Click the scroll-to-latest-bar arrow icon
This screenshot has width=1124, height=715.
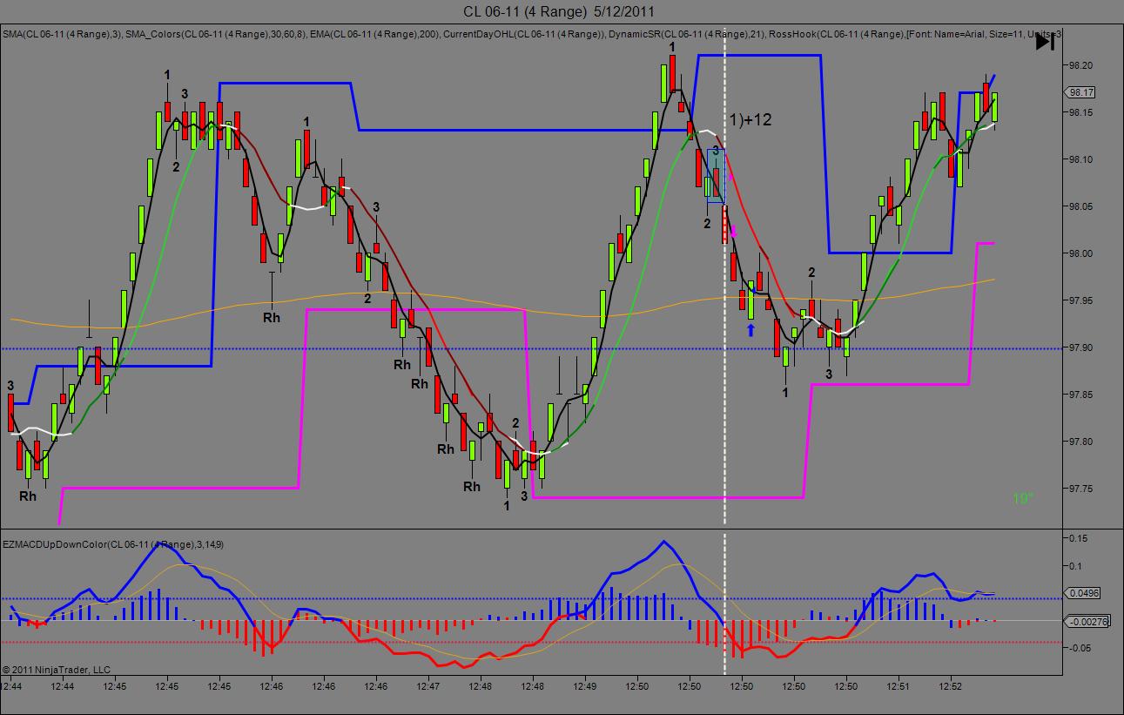[1045, 40]
